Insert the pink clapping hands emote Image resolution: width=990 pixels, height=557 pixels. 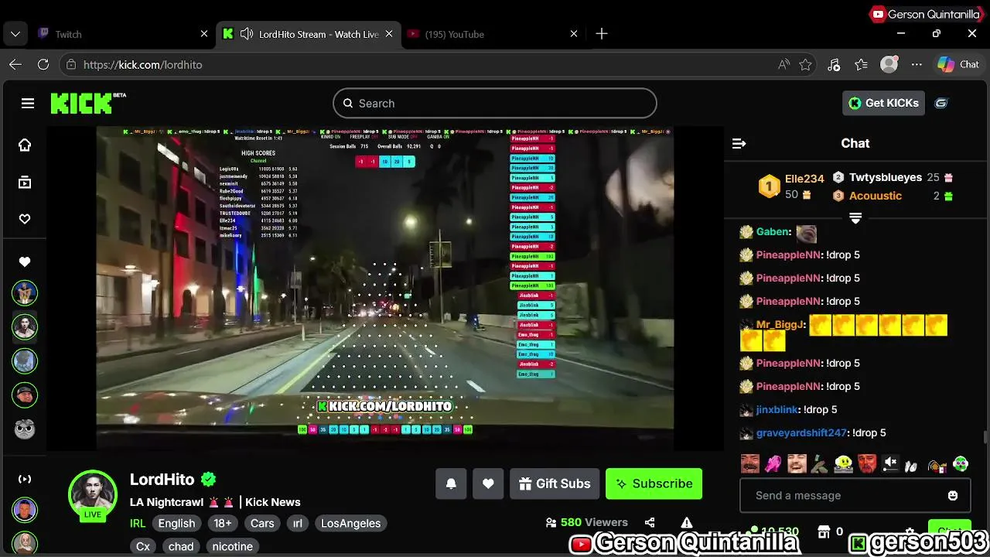[773, 464]
